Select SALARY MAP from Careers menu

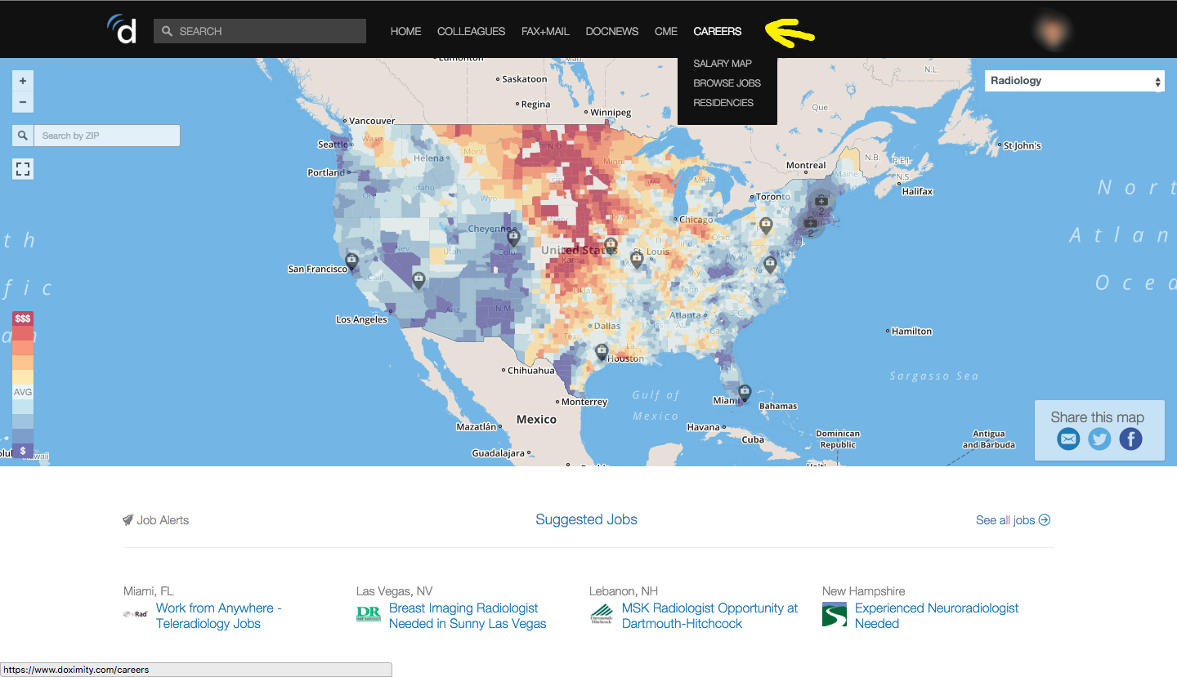(723, 63)
